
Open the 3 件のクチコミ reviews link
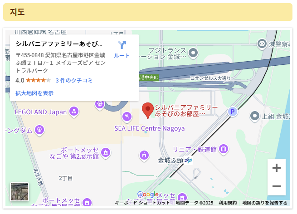(74, 81)
